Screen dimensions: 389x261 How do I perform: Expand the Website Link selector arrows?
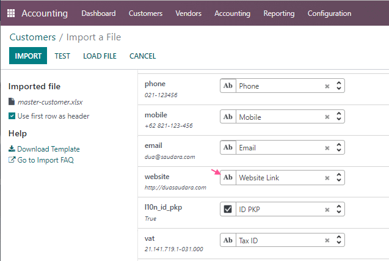(339, 177)
